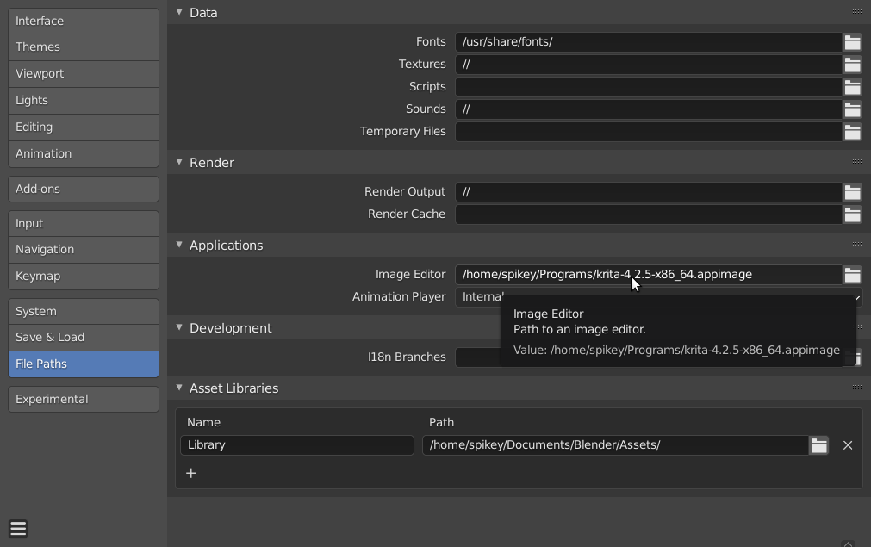Open the Save & Load preferences
Image resolution: width=871 pixels, height=547 pixels.
click(x=83, y=337)
